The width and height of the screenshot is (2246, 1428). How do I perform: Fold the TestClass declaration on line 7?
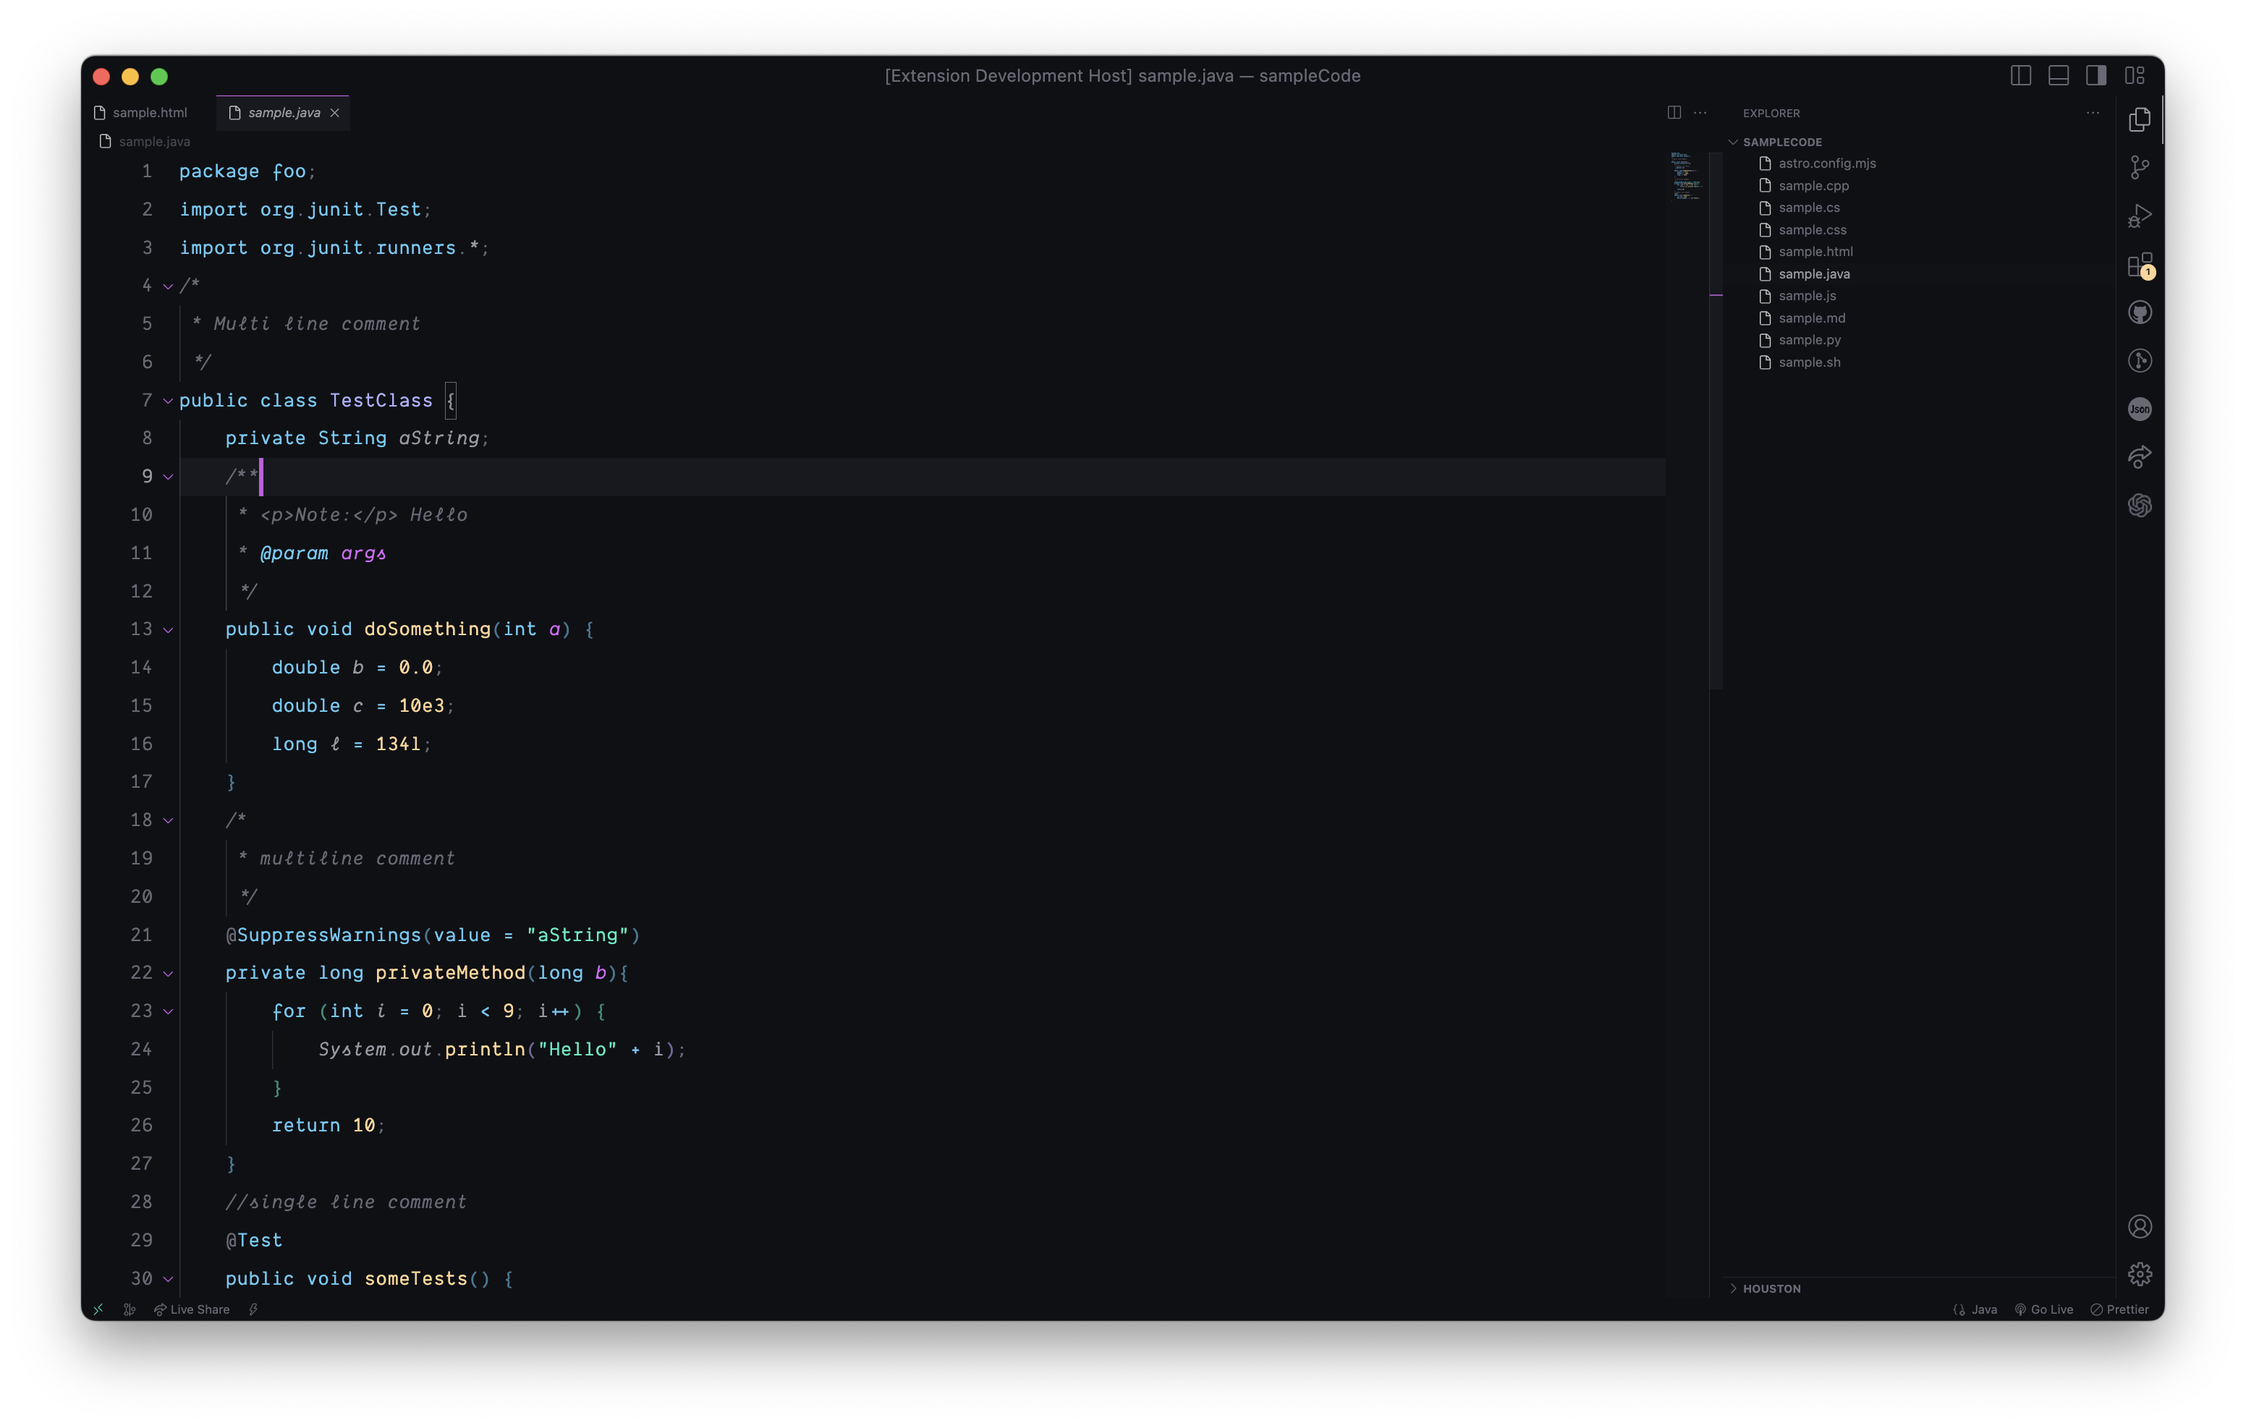[168, 401]
